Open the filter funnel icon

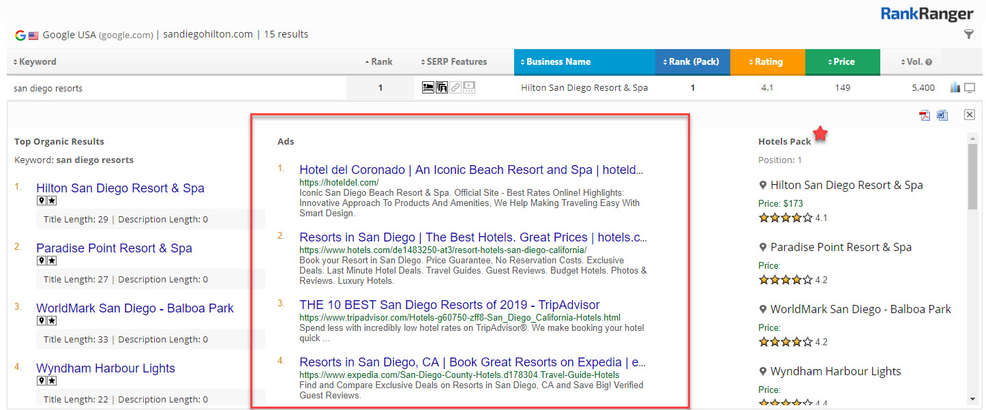pyautogui.click(x=969, y=34)
